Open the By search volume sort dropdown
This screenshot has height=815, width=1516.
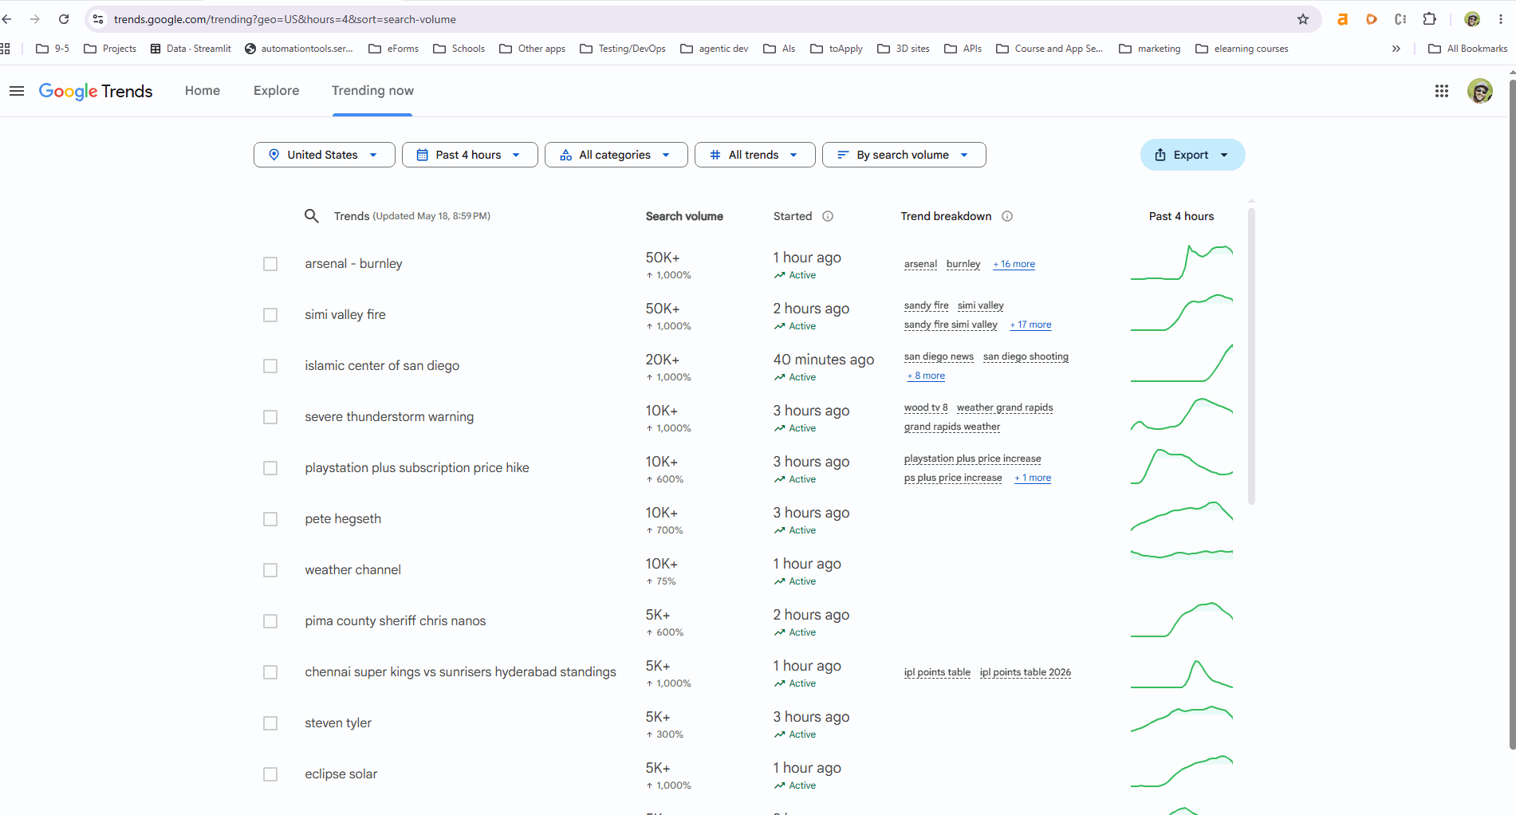(904, 155)
